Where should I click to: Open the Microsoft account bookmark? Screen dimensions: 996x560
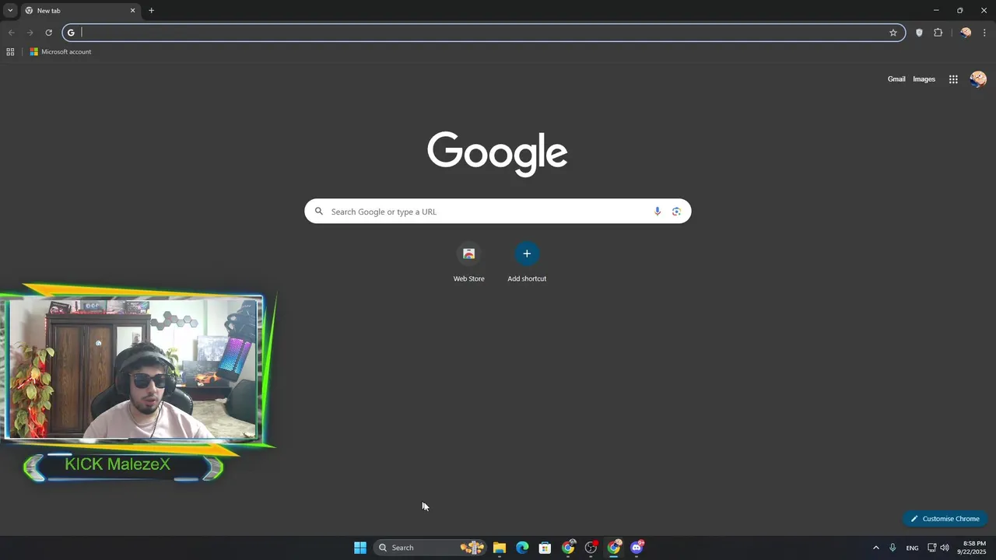pos(61,52)
